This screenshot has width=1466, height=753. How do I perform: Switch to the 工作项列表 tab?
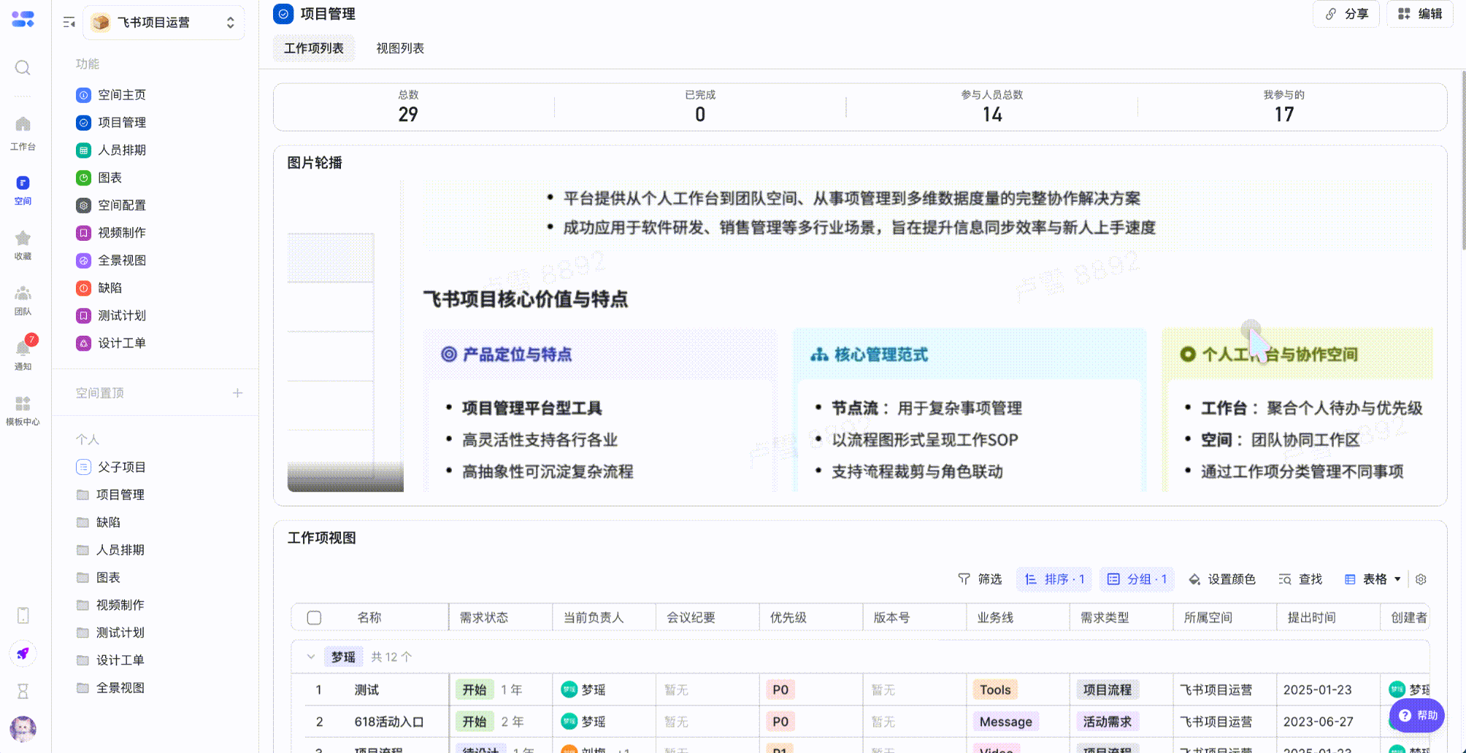pyautogui.click(x=314, y=48)
